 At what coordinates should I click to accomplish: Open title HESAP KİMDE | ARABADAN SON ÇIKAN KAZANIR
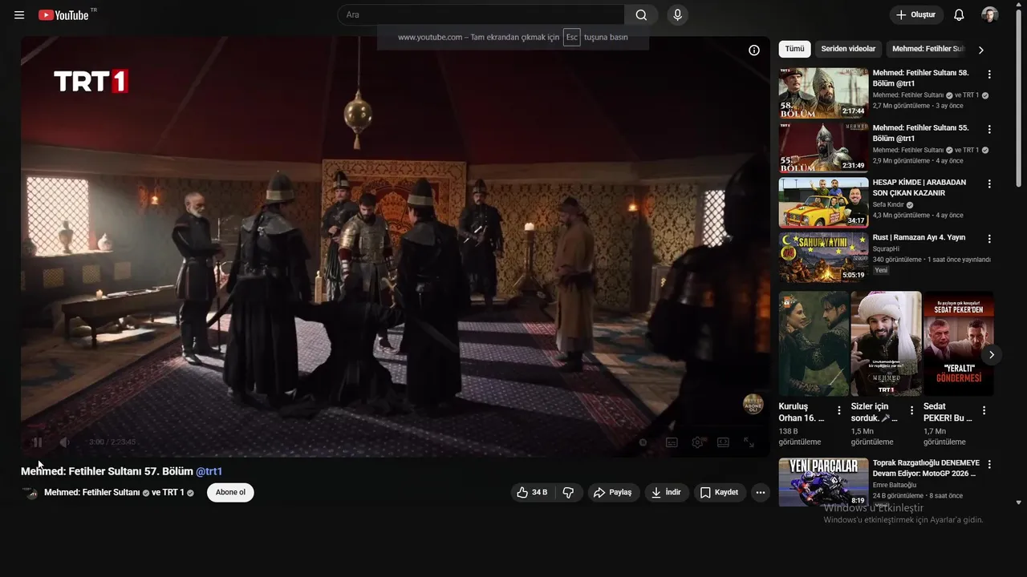[x=919, y=188]
